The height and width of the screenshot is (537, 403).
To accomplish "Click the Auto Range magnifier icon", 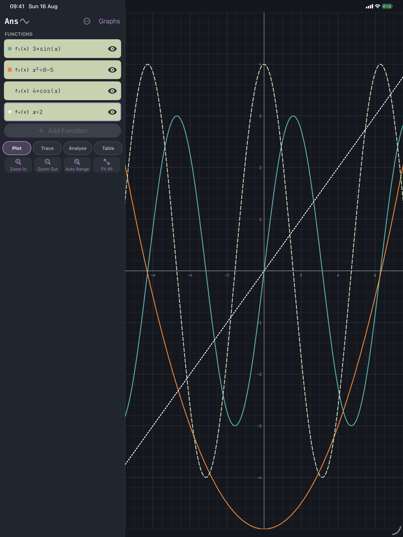I will point(77,162).
